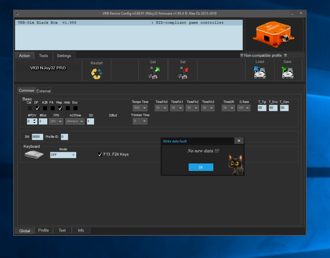Click the 'No new data !!!' message

click(203, 151)
